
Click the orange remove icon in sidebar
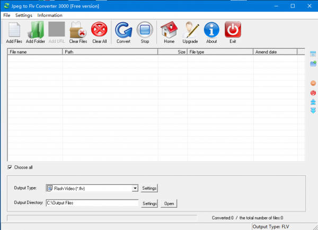(x=313, y=83)
